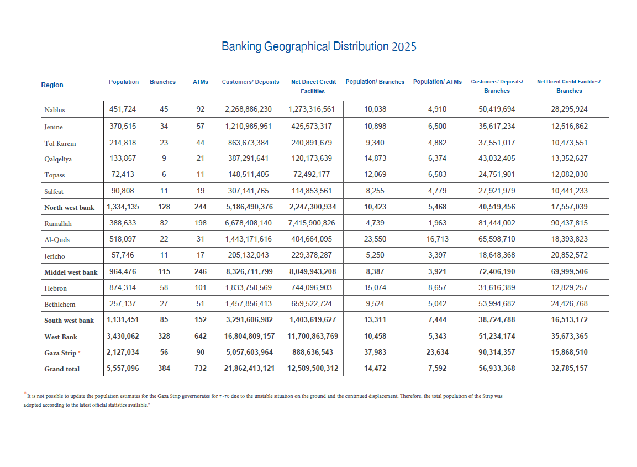Select the 'Al-Quds' row label
Screen dimensions: 637x467
click(57, 240)
